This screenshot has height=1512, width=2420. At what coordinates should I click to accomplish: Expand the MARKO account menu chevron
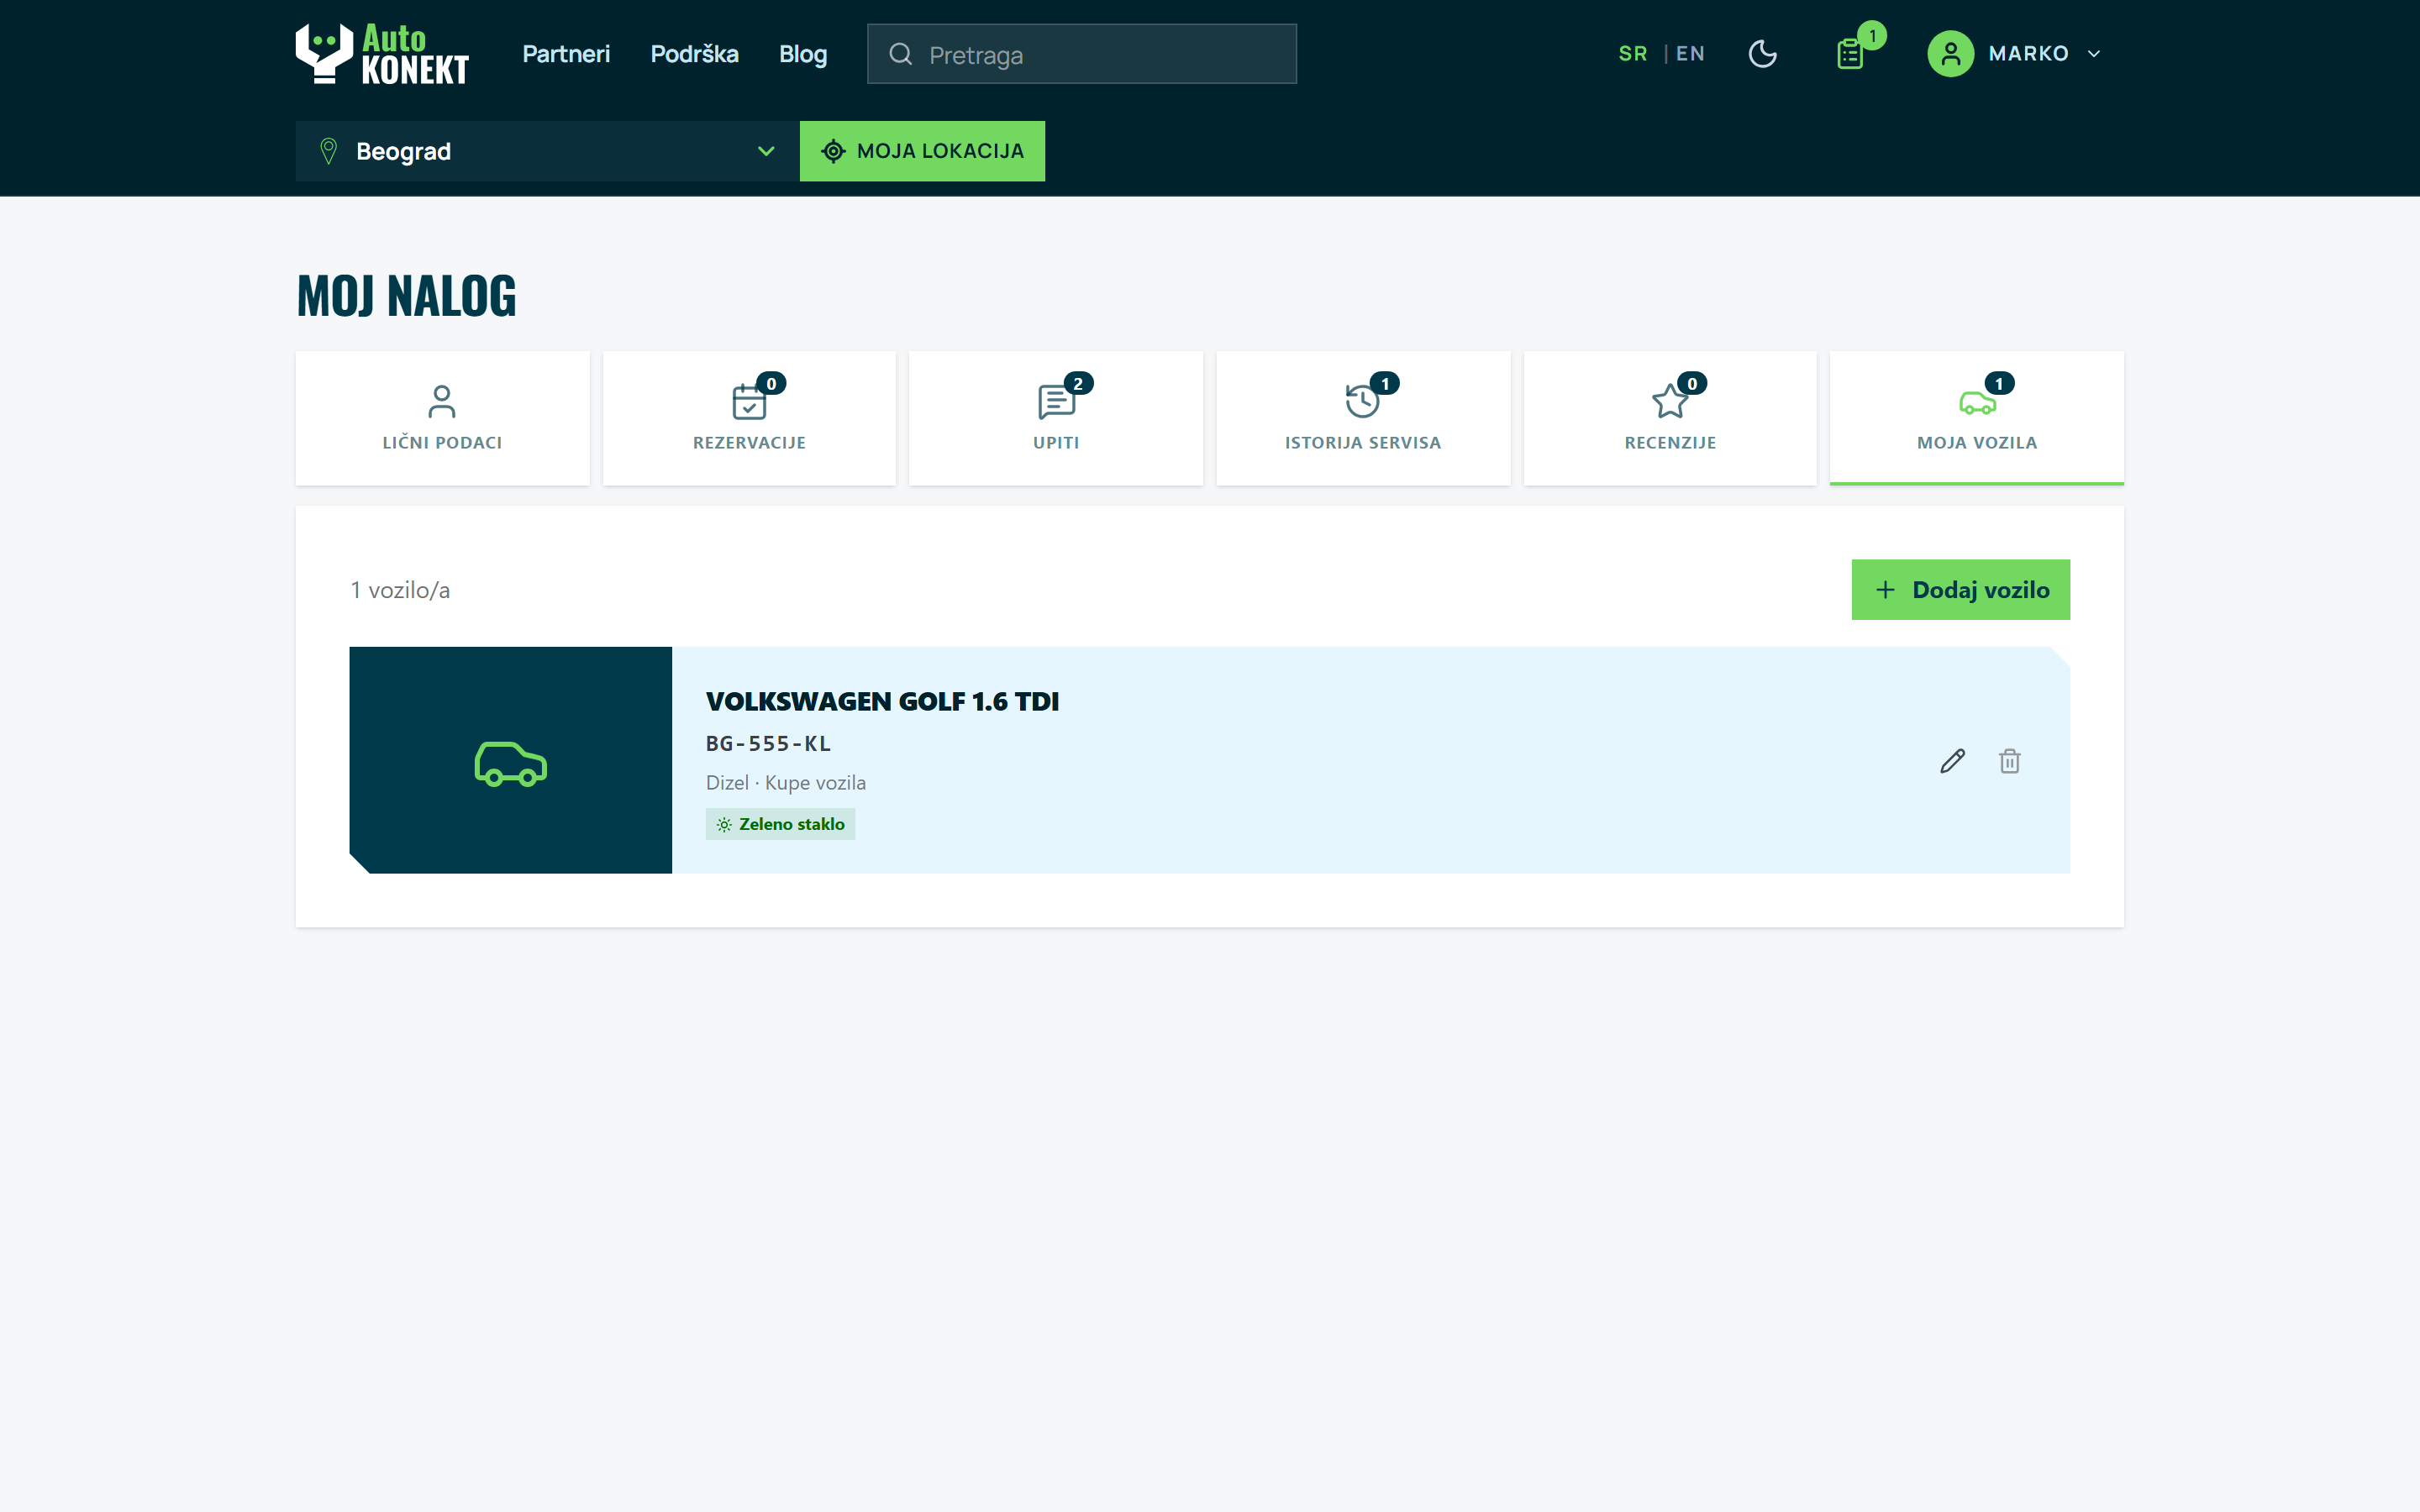[x=2094, y=54]
